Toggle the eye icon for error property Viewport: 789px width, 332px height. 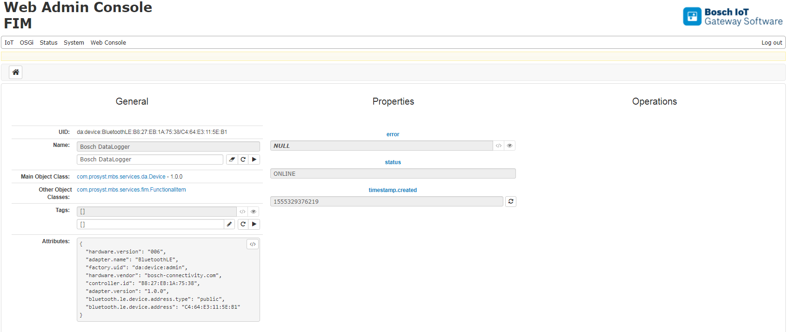point(510,146)
